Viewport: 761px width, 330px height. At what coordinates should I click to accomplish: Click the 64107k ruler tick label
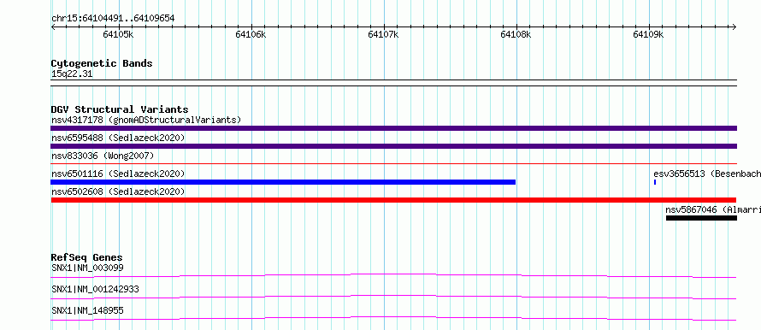pos(383,35)
